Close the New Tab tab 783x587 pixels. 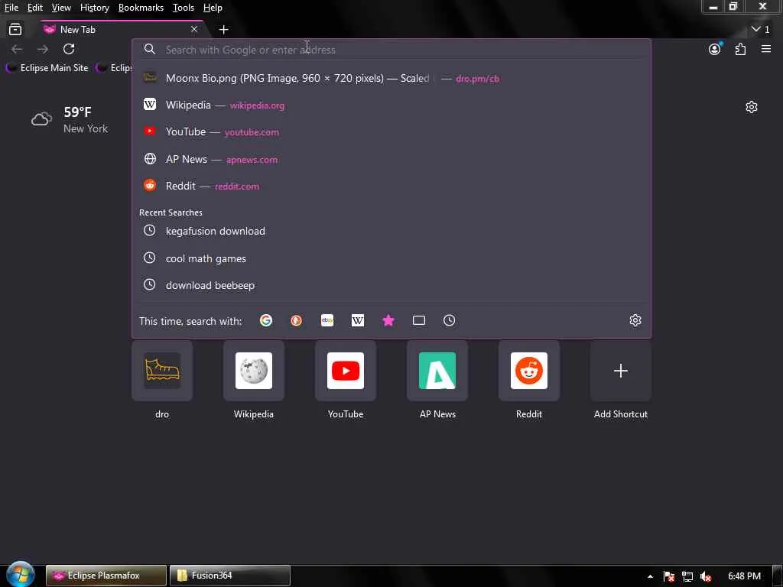click(x=194, y=30)
